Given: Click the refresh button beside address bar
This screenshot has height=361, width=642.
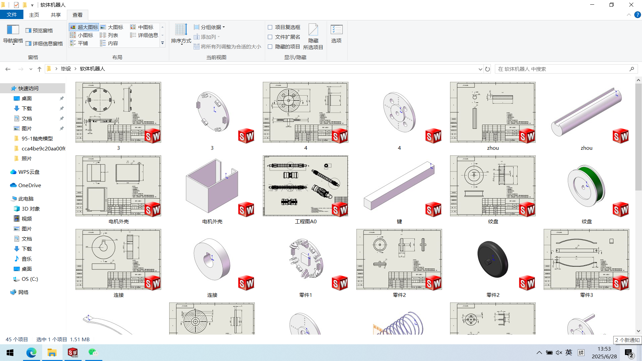Looking at the screenshot, I should pos(488,69).
